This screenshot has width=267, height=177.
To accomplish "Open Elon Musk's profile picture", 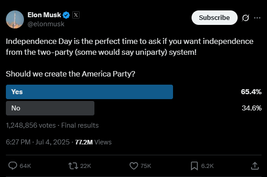I will click(x=15, y=19).
